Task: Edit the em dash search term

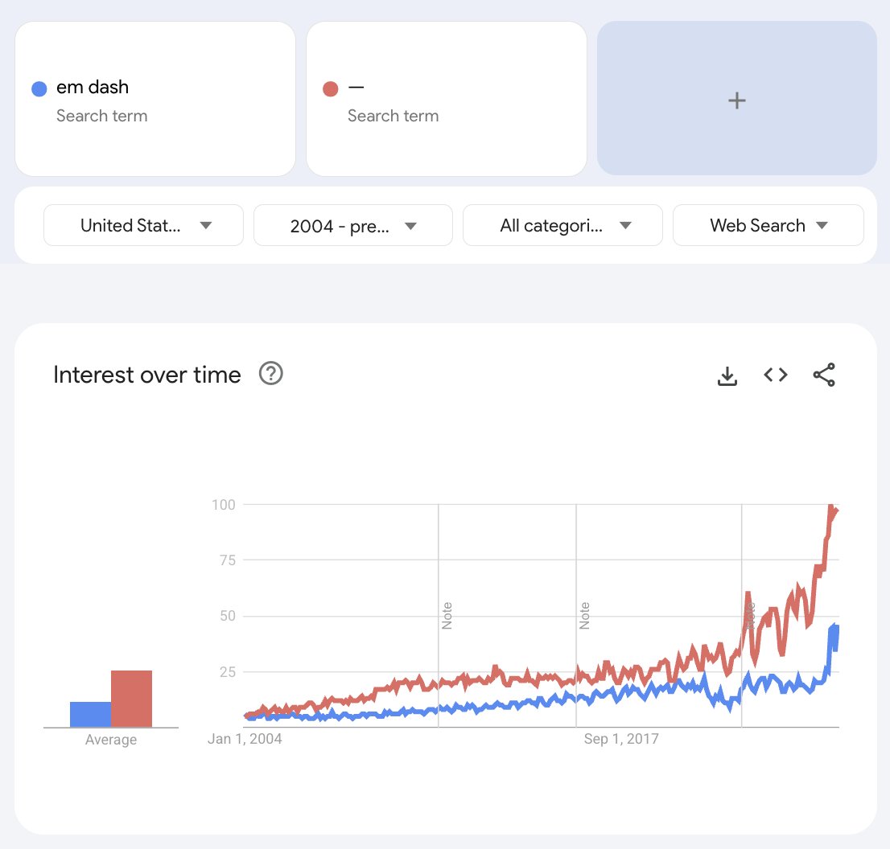Action: point(155,99)
